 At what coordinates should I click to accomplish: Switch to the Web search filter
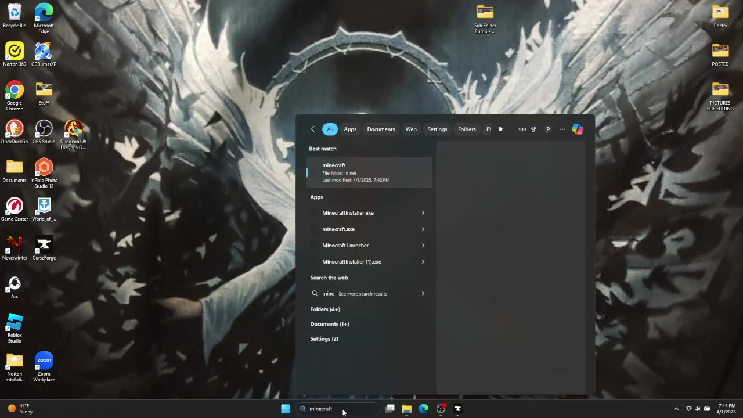click(411, 129)
